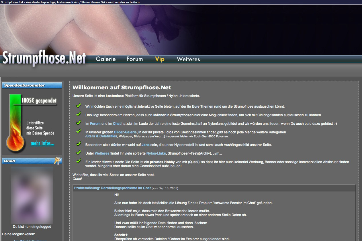362x241 pixels.
Task: Open the 'Nylon-Links' link
Action: click(156, 153)
